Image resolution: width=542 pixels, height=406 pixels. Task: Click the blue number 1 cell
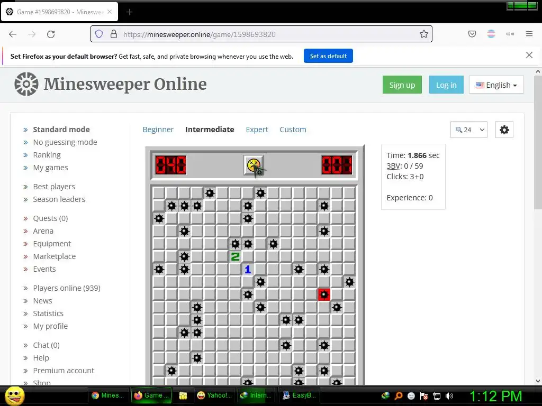pos(248,269)
